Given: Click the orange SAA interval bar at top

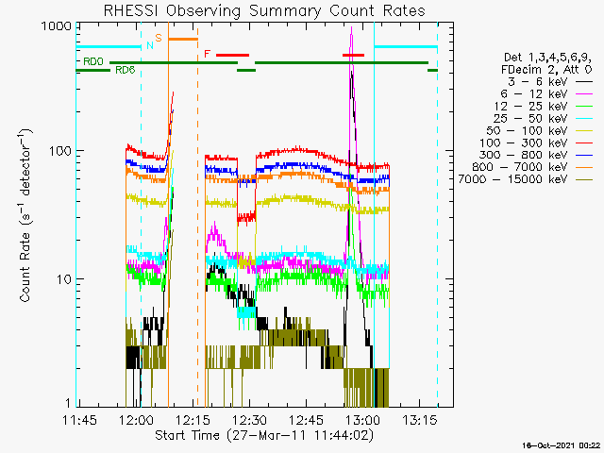Looking at the screenshot, I should click(183, 39).
